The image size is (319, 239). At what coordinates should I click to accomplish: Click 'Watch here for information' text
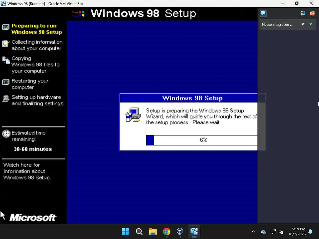pos(27,171)
